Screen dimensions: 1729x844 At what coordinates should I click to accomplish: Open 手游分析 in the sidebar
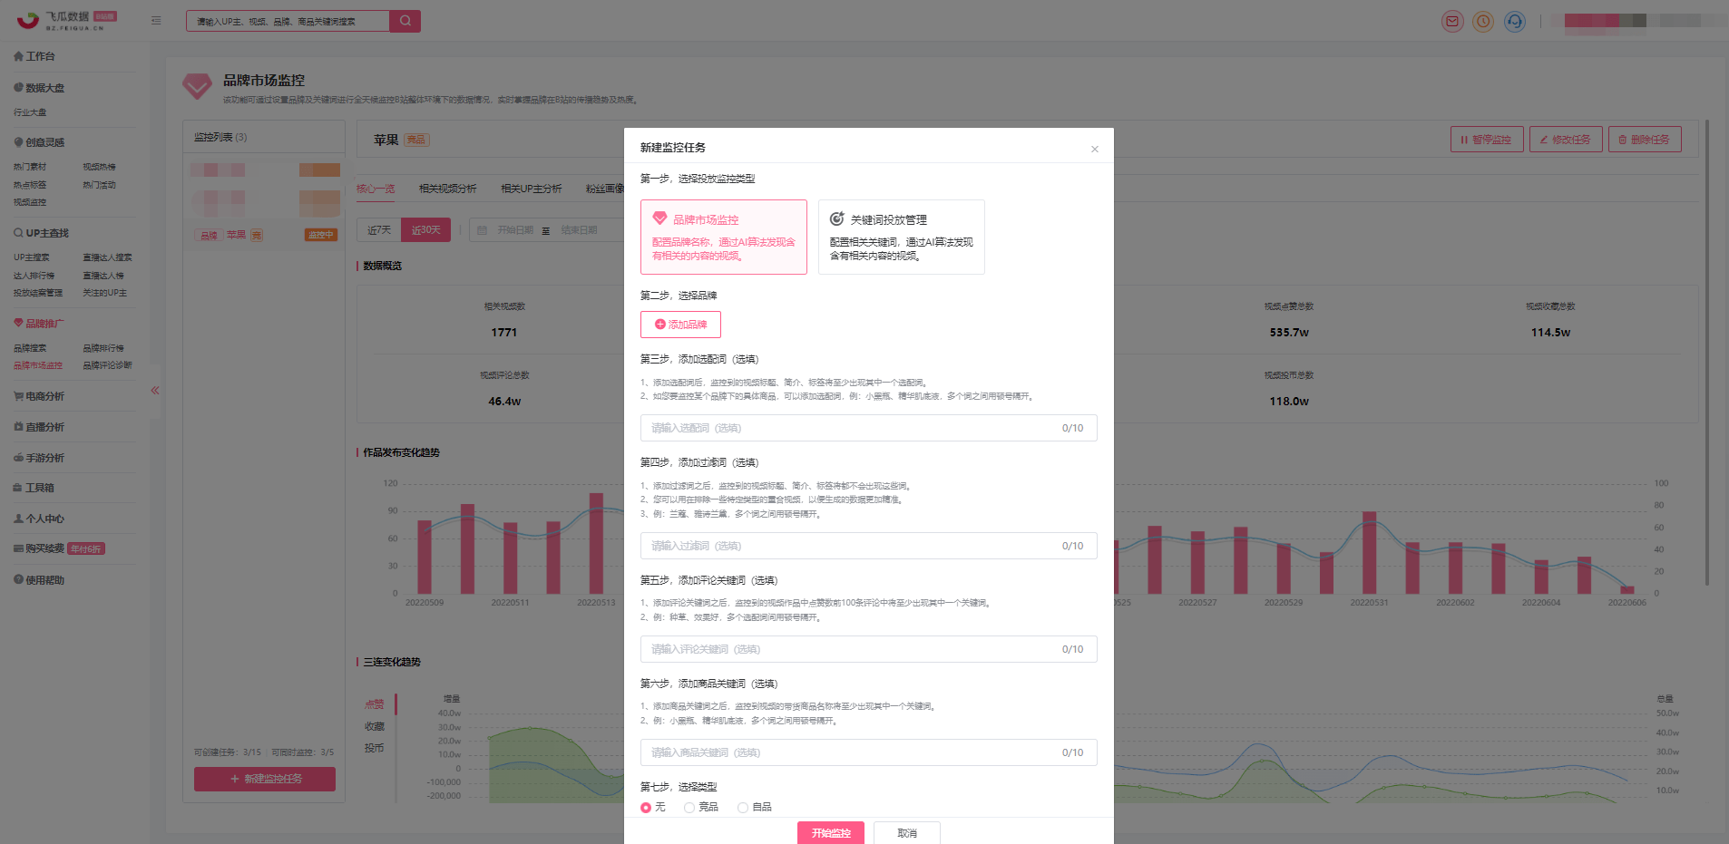coord(39,458)
